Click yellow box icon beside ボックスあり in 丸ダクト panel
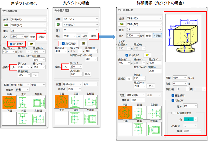This screenshot has width=208, height=141. pos(84,44)
